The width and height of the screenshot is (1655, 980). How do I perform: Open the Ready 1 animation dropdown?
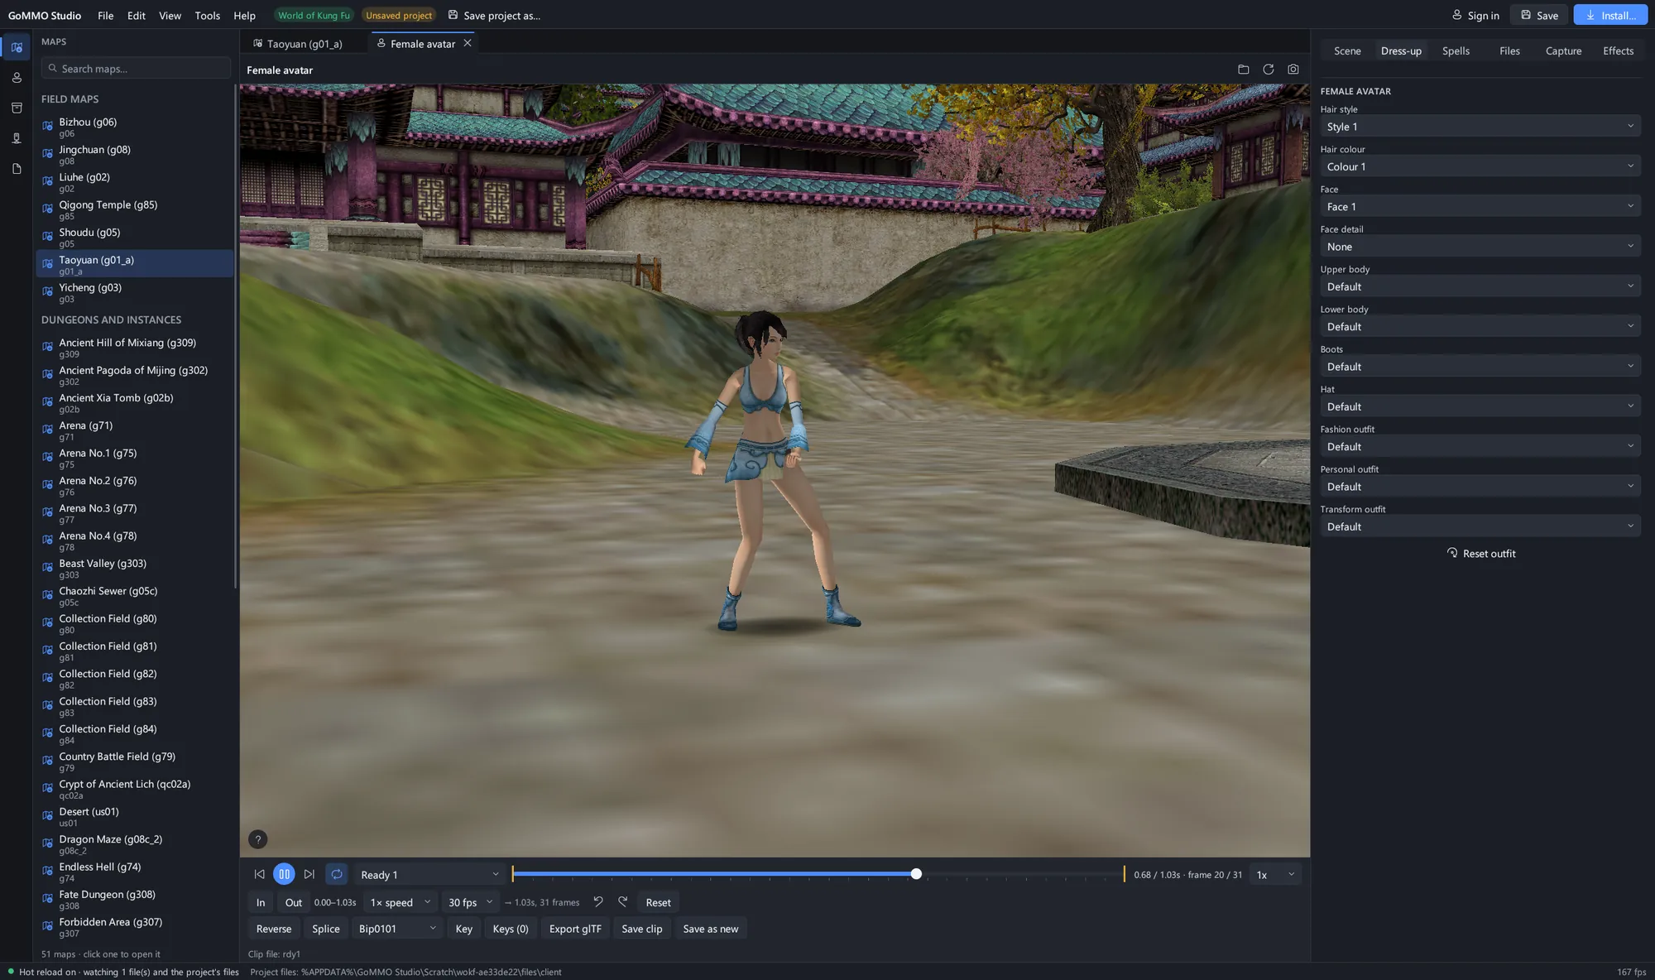tap(429, 874)
